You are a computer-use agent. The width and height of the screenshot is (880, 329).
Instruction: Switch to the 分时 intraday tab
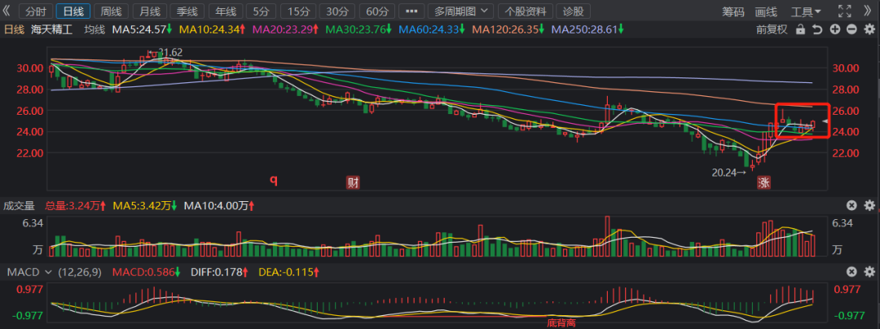[x=35, y=11]
